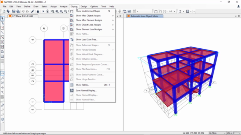Click the Save floppy-disk icon in toolbar
Viewport: 241px width, 135px height.
point(14,11)
